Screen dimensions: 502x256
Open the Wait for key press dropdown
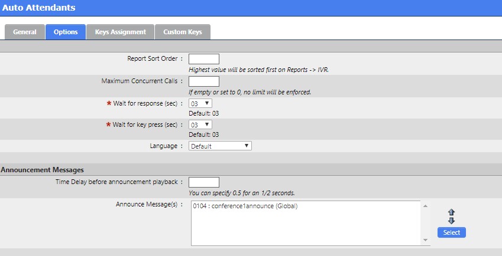click(200, 124)
